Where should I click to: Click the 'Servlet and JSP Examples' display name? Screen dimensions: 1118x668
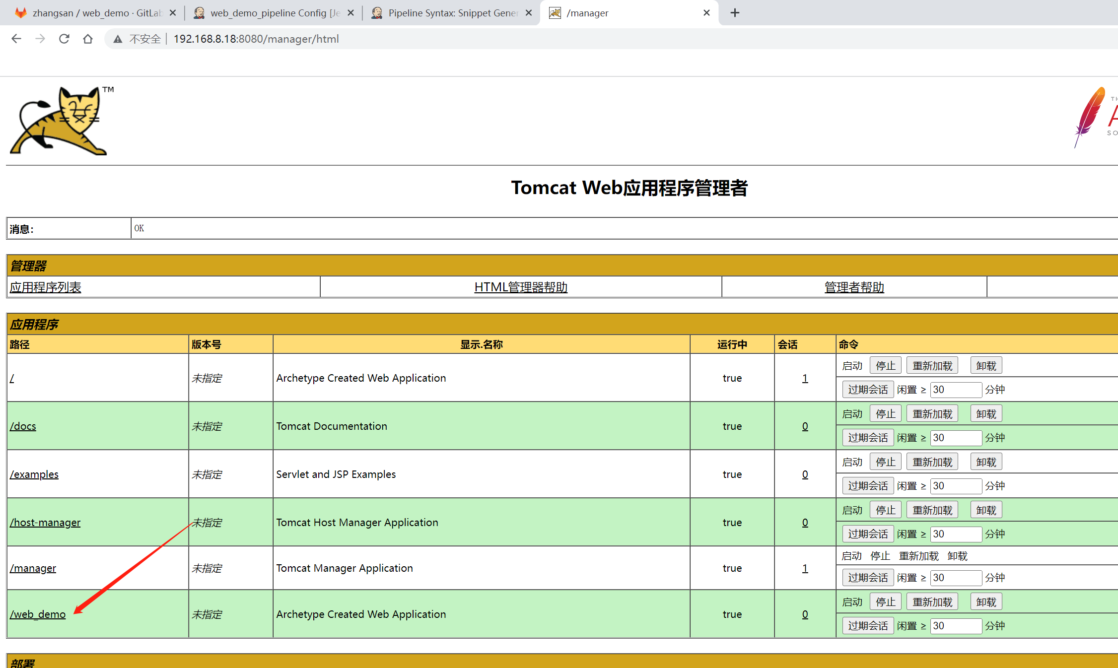336,474
